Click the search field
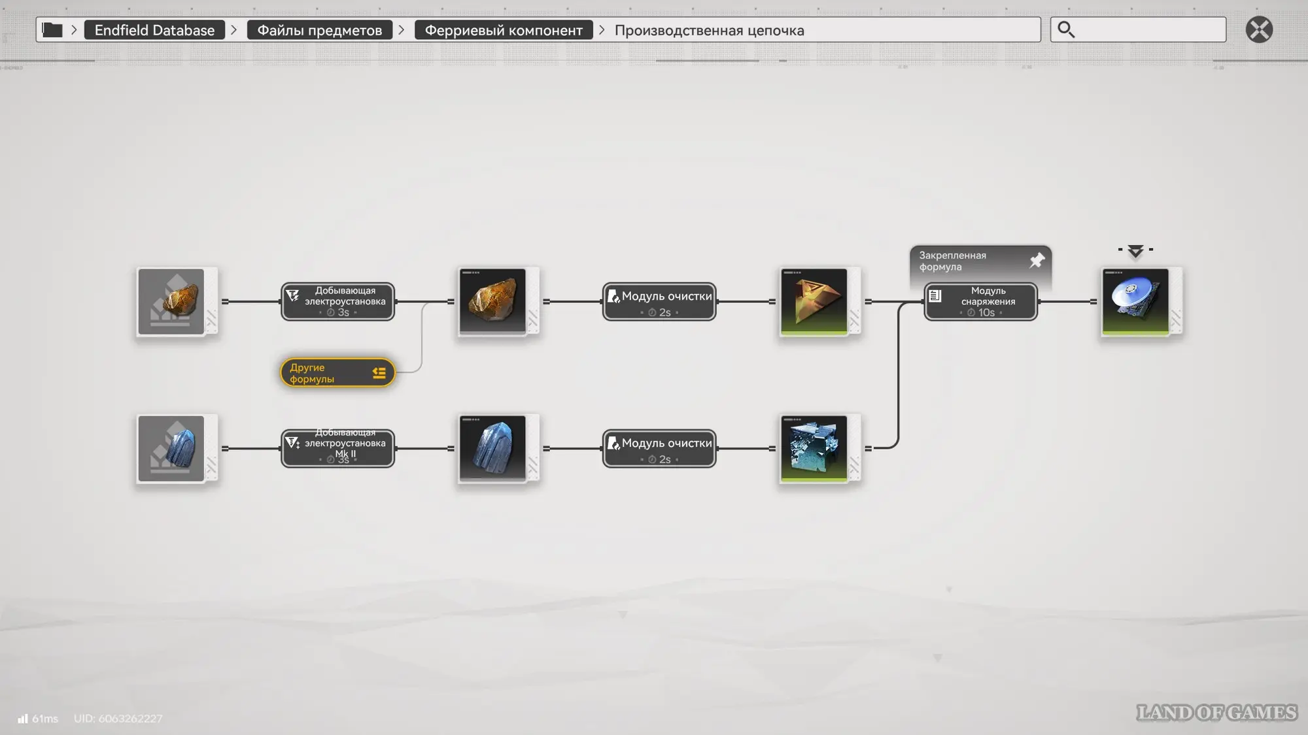The width and height of the screenshot is (1308, 735). (x=1149, y=30)
